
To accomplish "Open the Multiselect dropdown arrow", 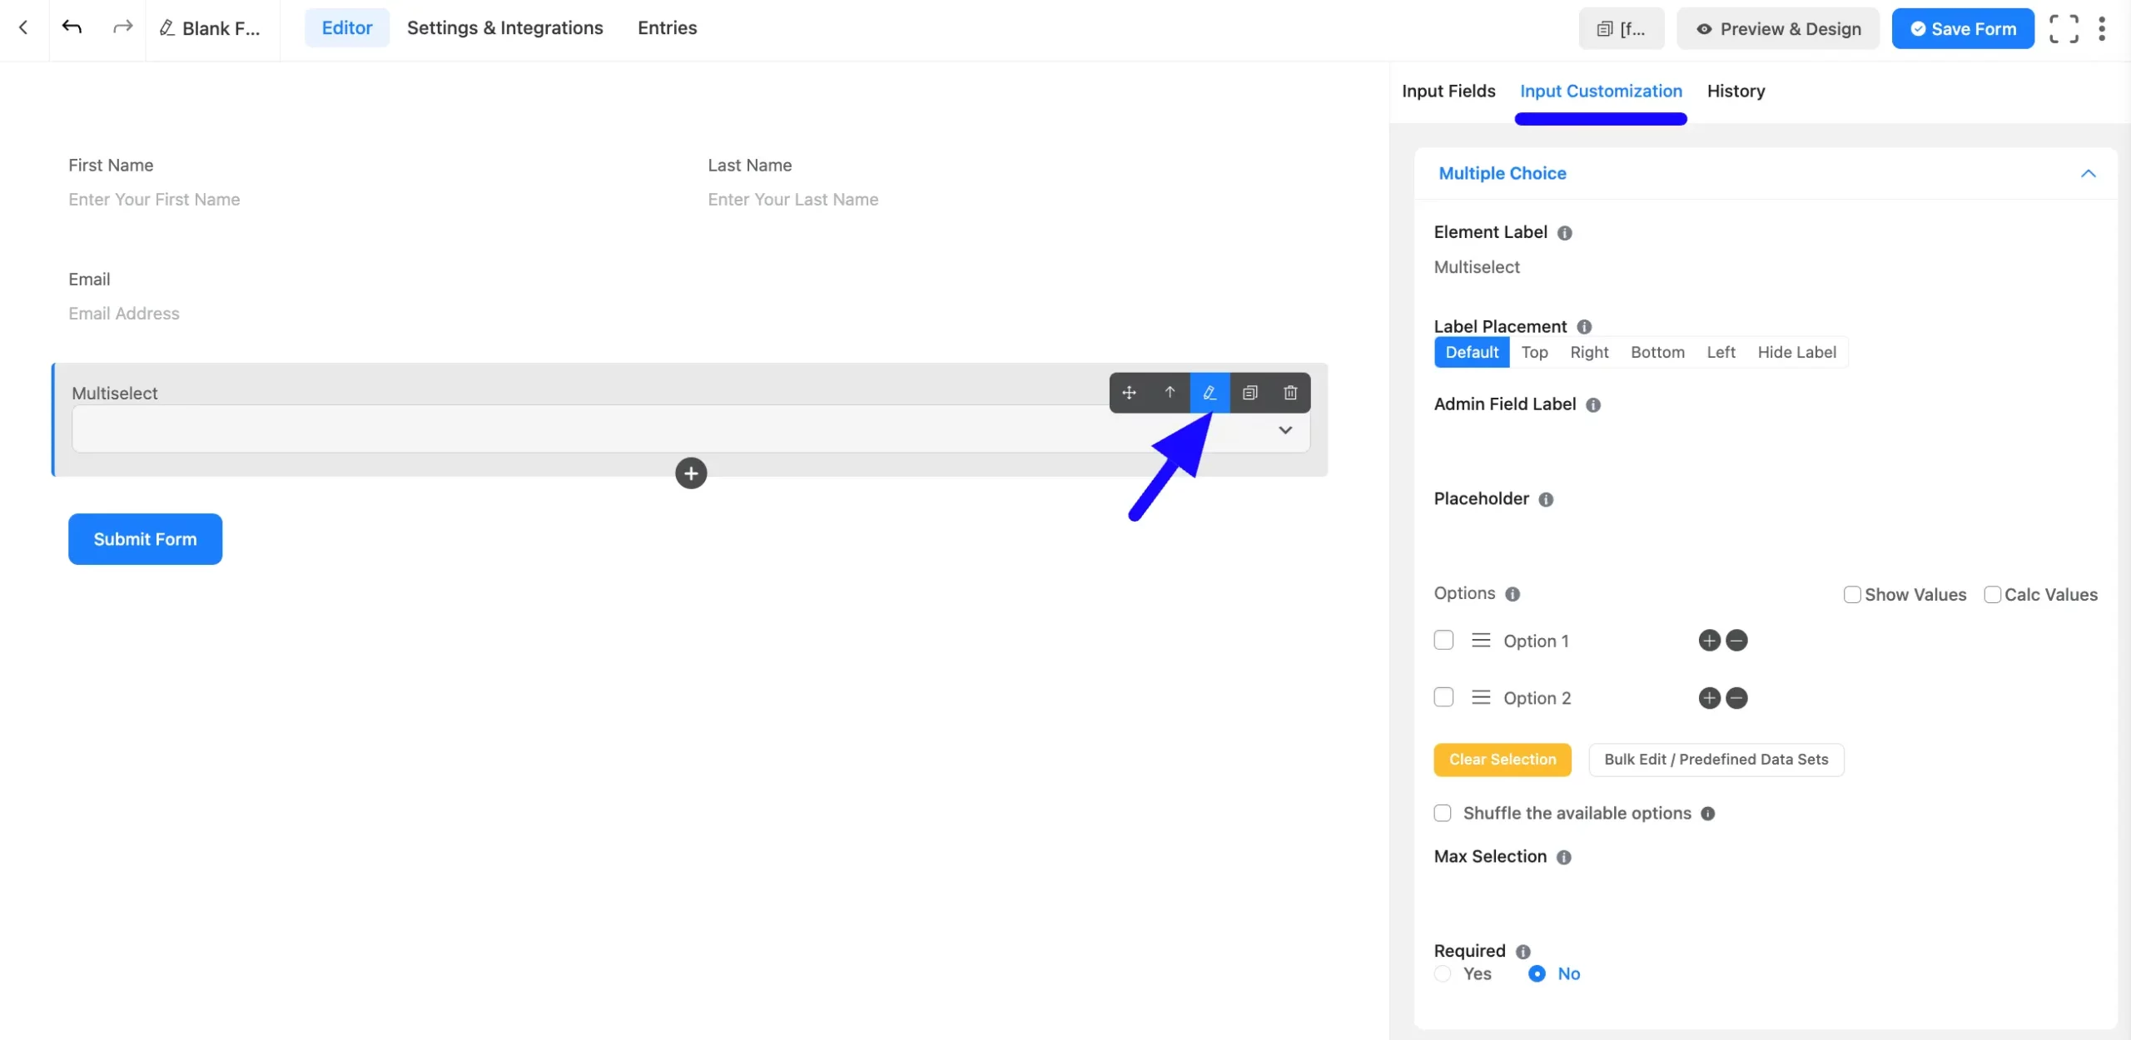I will click(1285, 430).
